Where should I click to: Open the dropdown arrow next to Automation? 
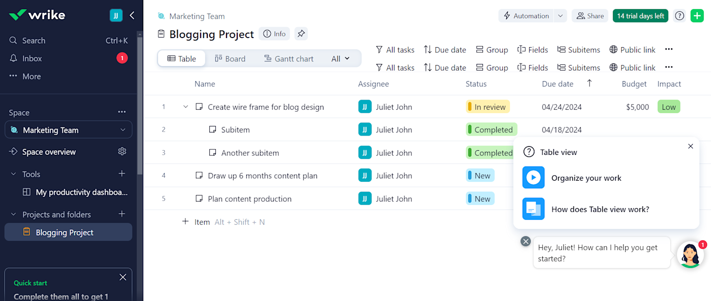(560, 16)
